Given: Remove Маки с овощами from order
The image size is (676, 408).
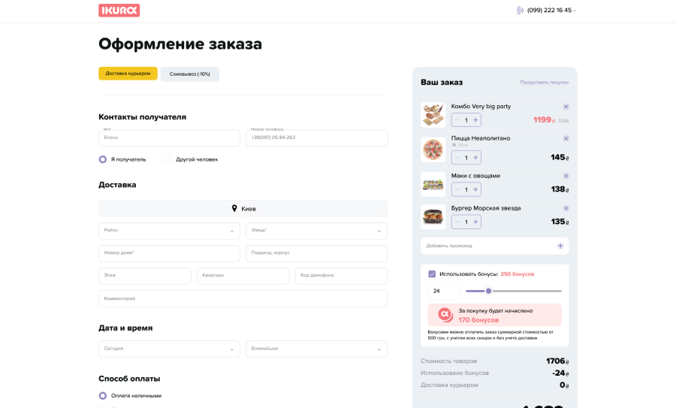Looking at the screenshot, I should pos(566,176).
